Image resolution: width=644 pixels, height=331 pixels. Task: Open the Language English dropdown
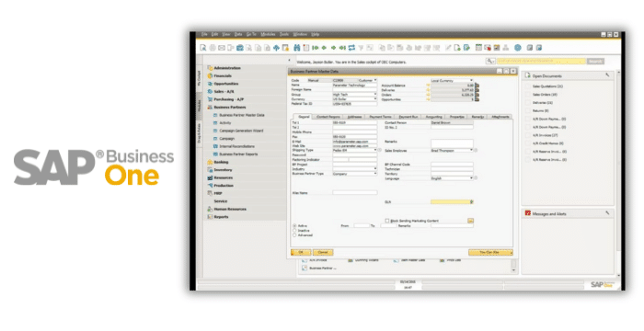(471, 178)
